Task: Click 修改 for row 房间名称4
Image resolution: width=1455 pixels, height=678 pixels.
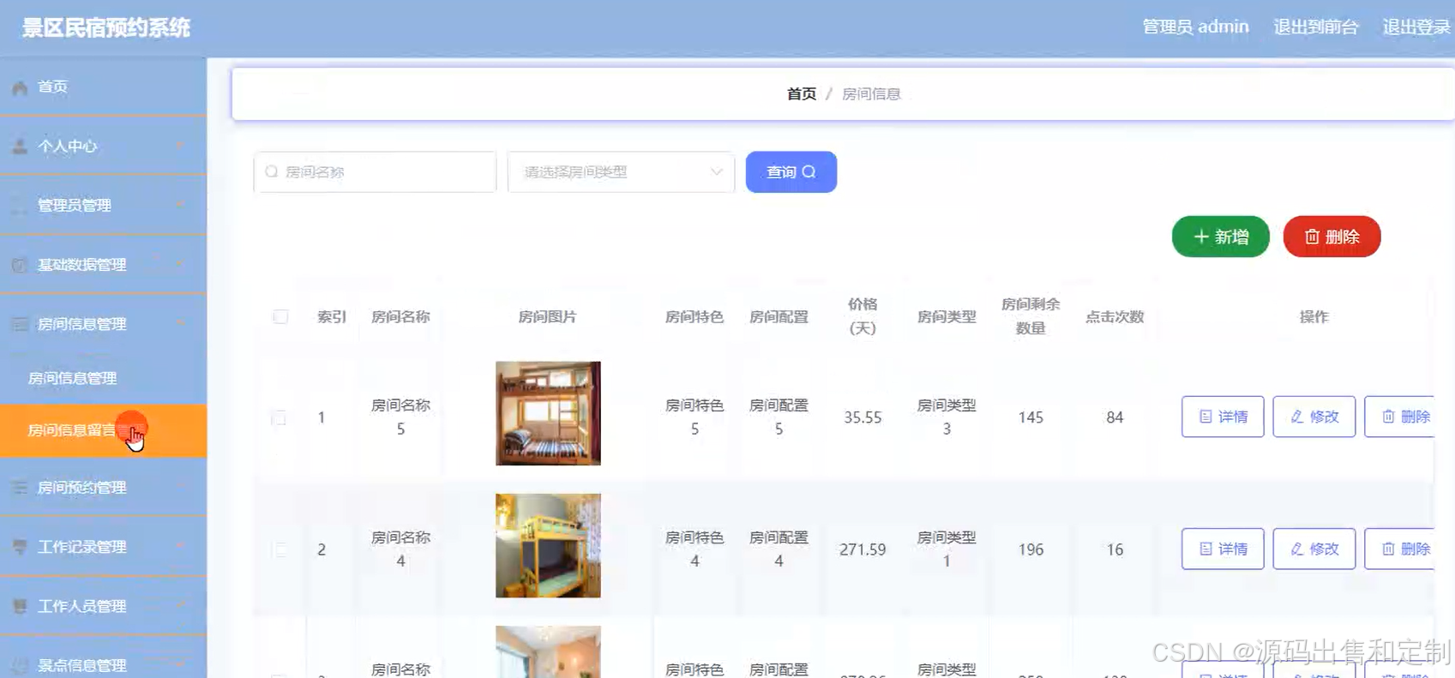Action: [x=1314, y=549]
